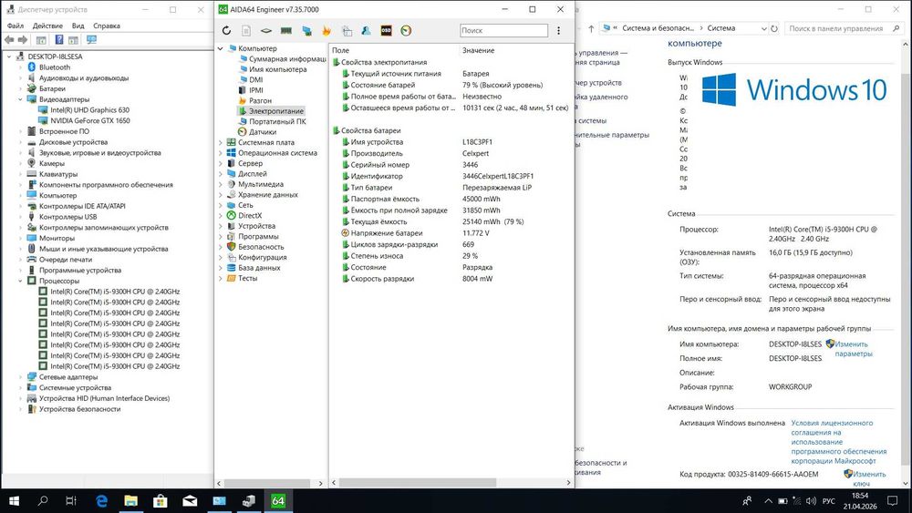The height and width of the screenshot is (513, 912).
Task: Click the refresh icon in System window address bar
Action: point(774,28)
